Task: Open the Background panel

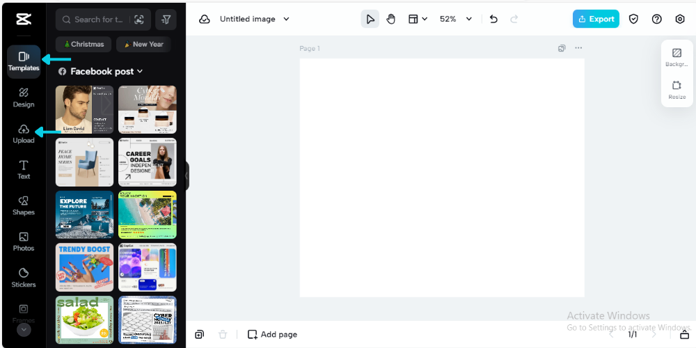Action: click(x=677, y=58)
